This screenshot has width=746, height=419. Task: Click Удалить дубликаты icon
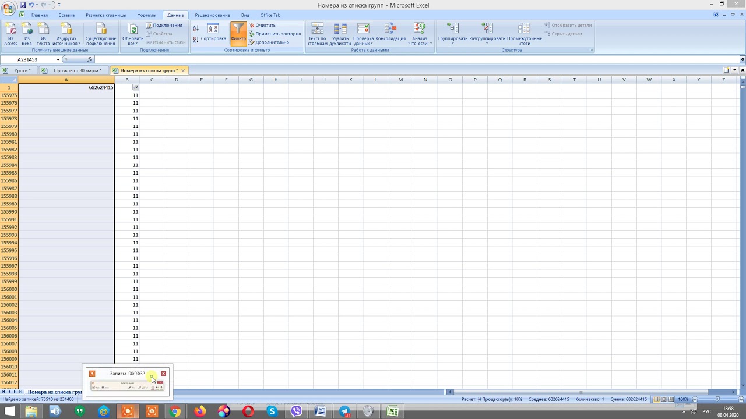[340, 34]
